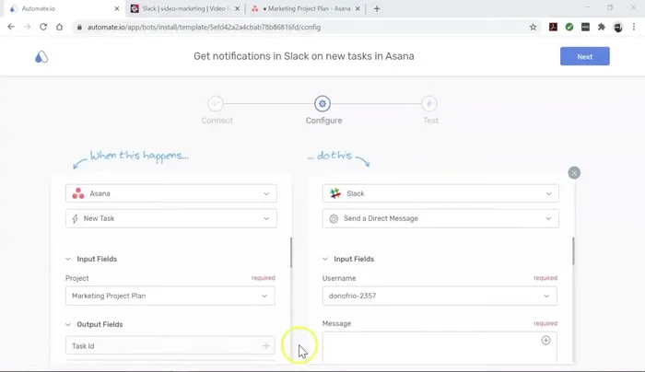
Task: Open the New Task trigger dropdown
Action: (170, 218)
